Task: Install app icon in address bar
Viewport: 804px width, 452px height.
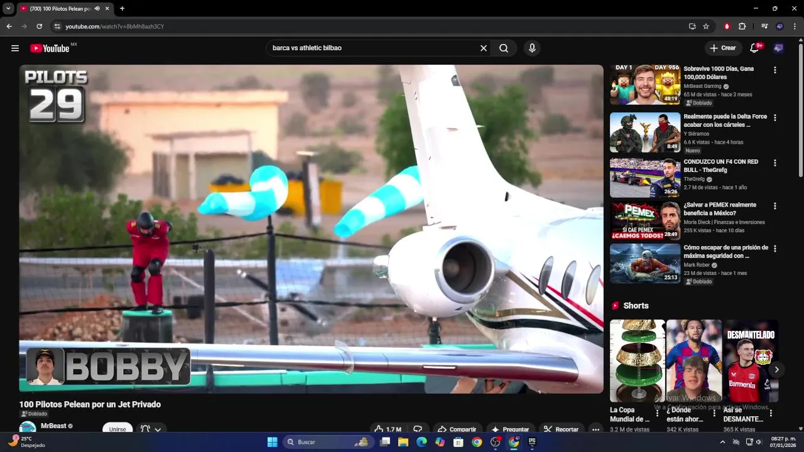Action: [x=692, y=26]
